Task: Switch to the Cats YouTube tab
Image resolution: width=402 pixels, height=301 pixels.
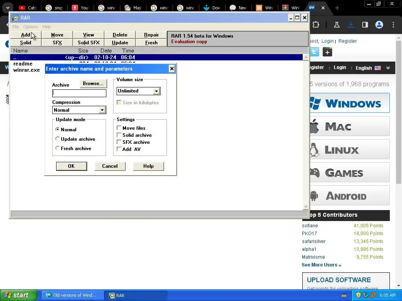Action: tap(28, 8)
